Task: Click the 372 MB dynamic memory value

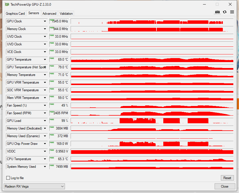Action: [59, 136]
